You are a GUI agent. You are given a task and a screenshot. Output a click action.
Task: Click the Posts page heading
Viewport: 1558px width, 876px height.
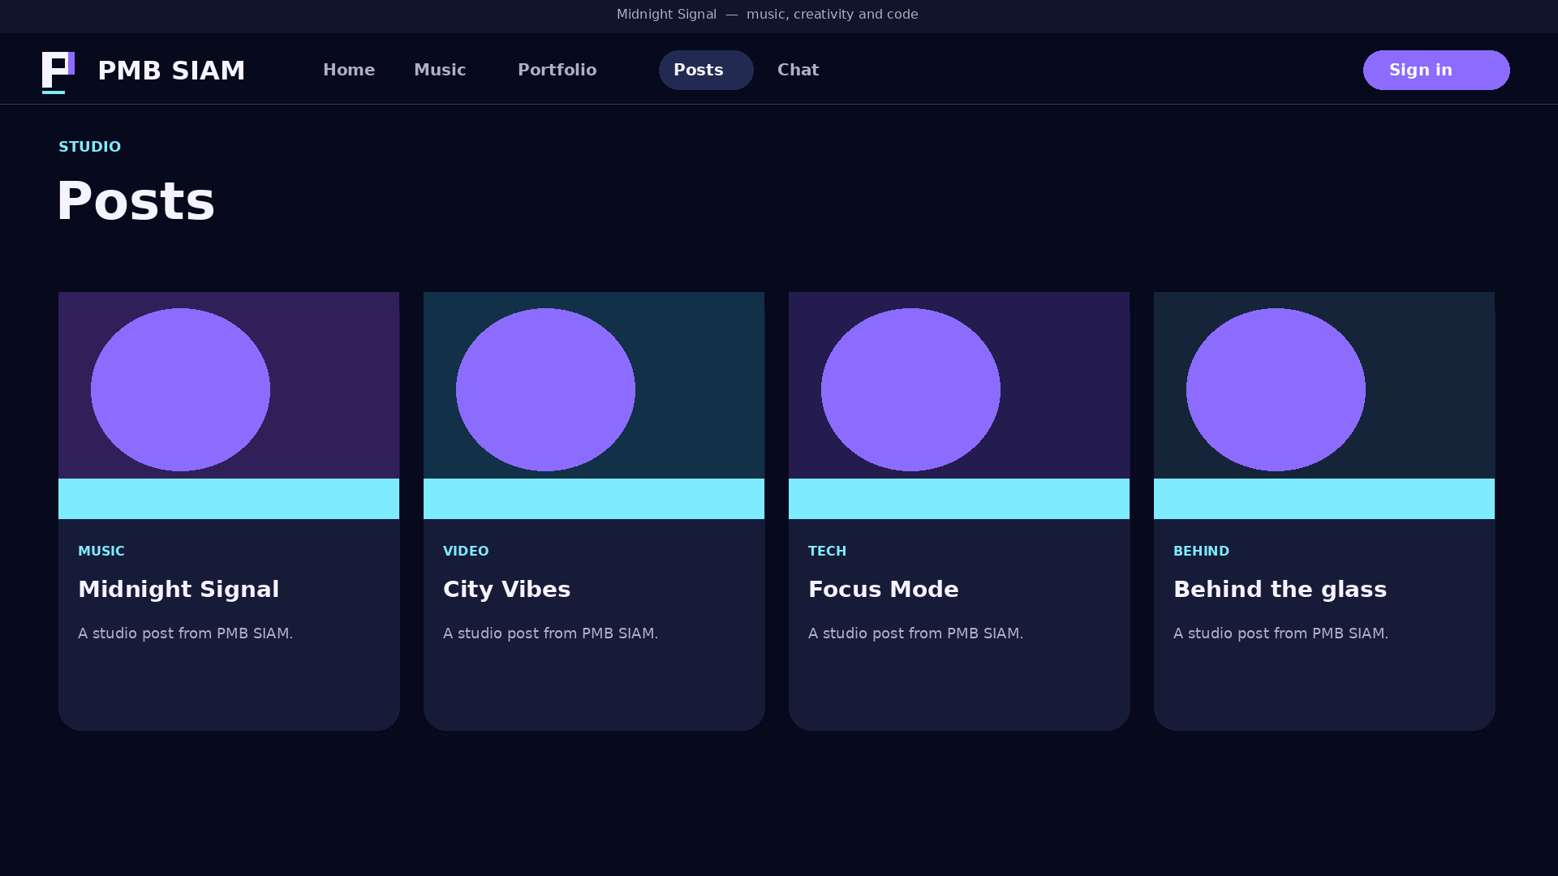click(136, 201)
